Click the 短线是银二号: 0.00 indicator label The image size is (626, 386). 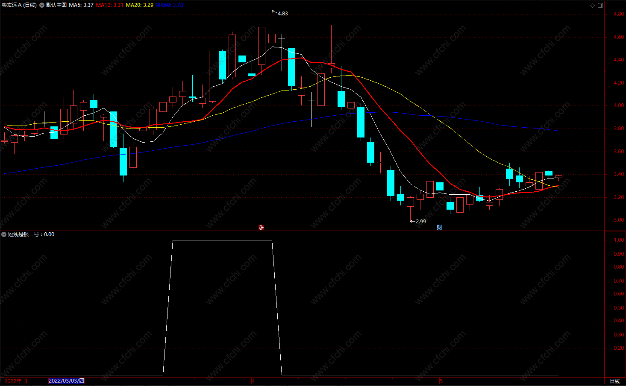31,234
